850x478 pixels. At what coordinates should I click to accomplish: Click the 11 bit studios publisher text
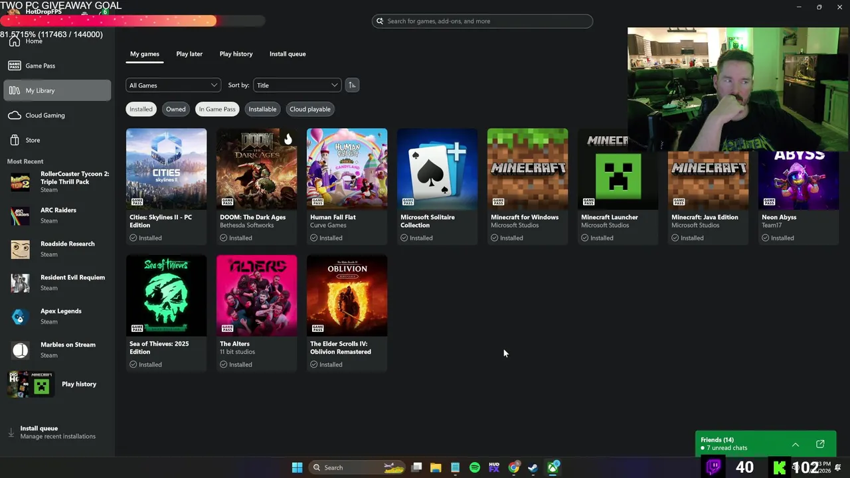[x=237, y=352]
